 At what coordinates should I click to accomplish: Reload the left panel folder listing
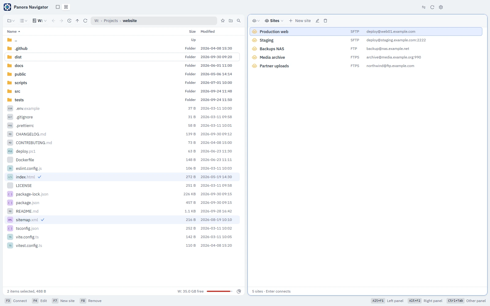pos(85,21)
